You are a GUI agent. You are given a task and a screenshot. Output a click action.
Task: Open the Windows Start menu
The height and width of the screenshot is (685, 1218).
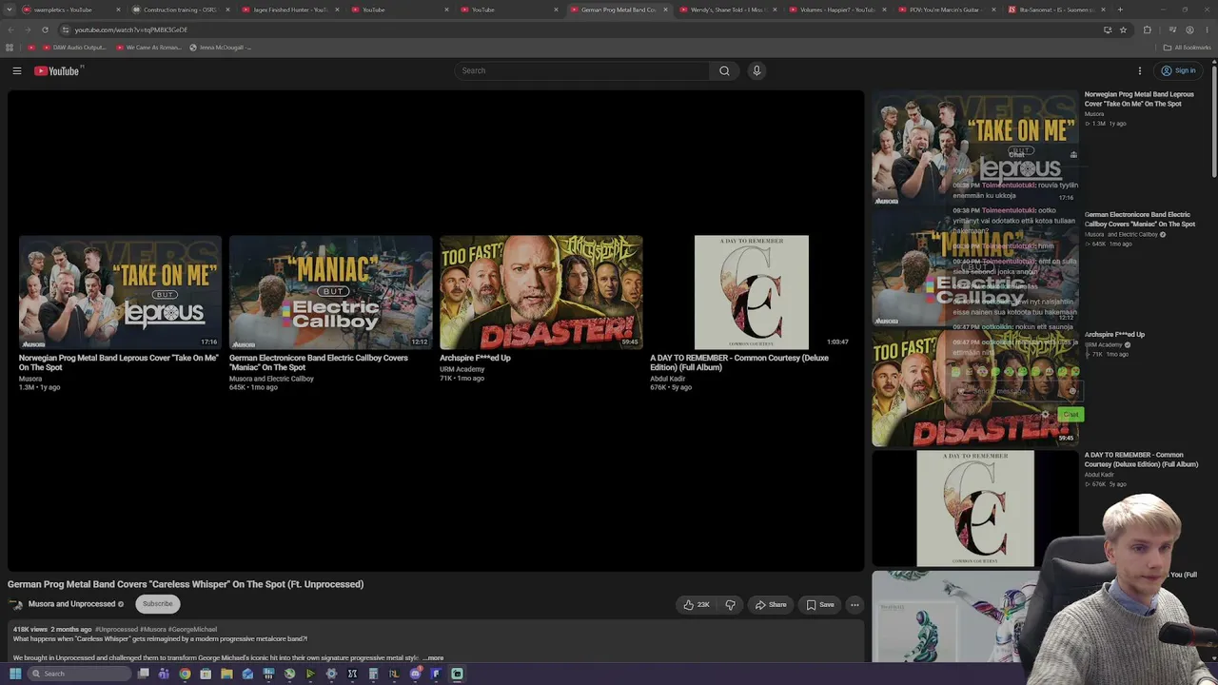(x=14, y=674)
